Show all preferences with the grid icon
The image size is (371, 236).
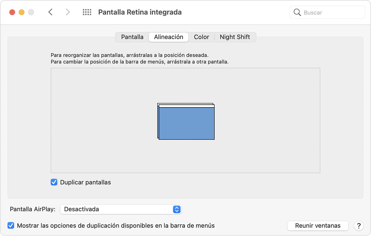tap(87, 12)
